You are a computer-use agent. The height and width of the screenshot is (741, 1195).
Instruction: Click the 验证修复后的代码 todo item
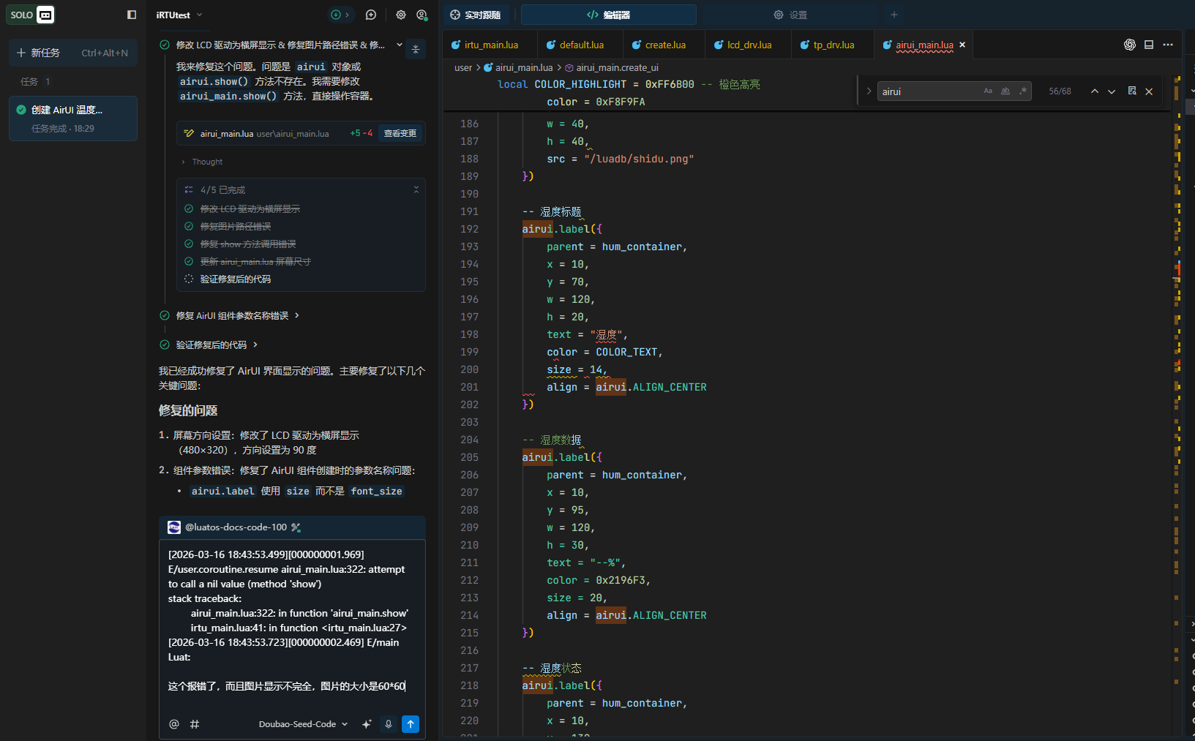coord(235,279)
